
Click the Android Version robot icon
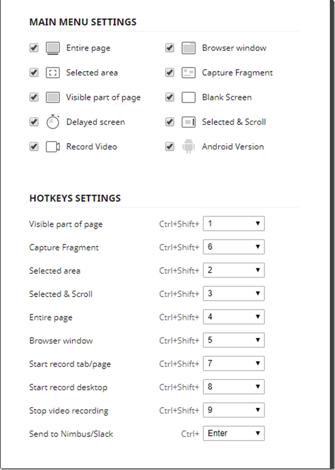coord(188,146)
